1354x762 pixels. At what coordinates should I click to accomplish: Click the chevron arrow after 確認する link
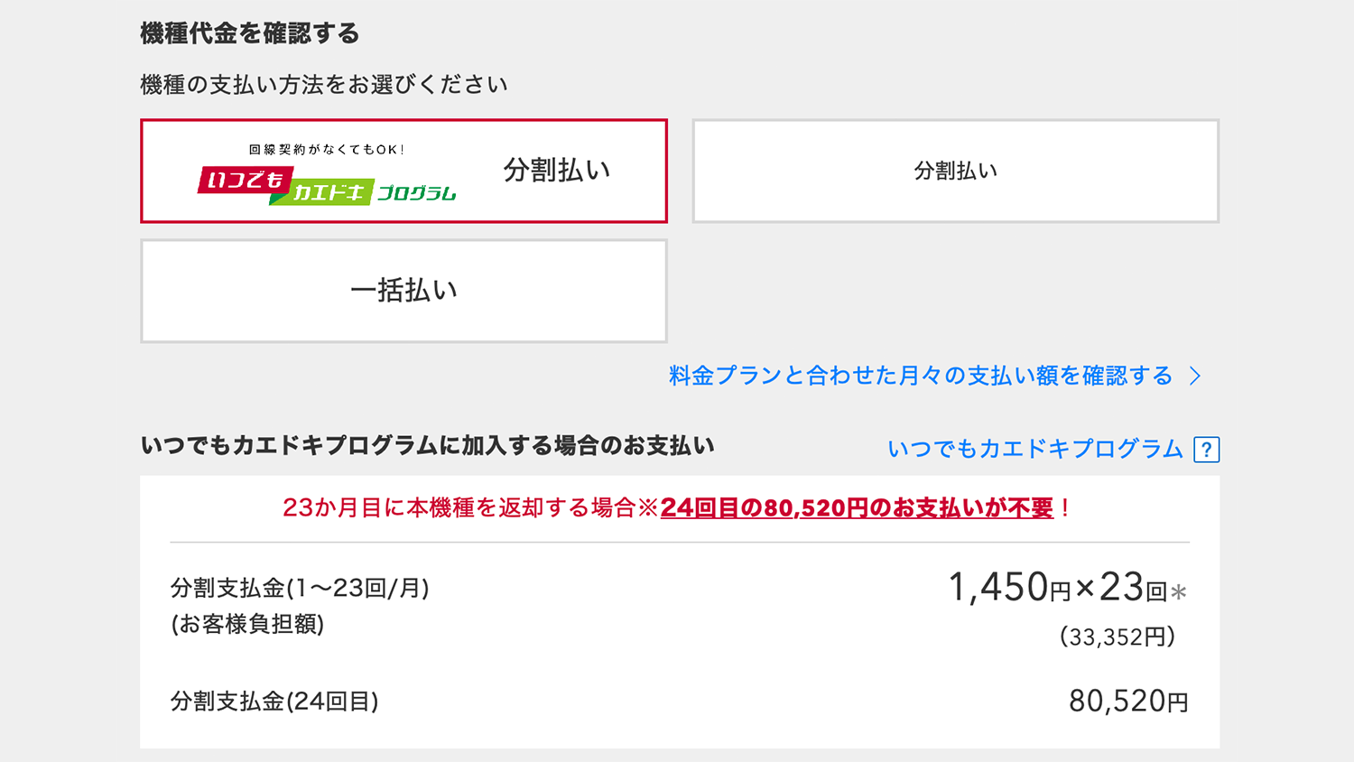click(1195, 376)
